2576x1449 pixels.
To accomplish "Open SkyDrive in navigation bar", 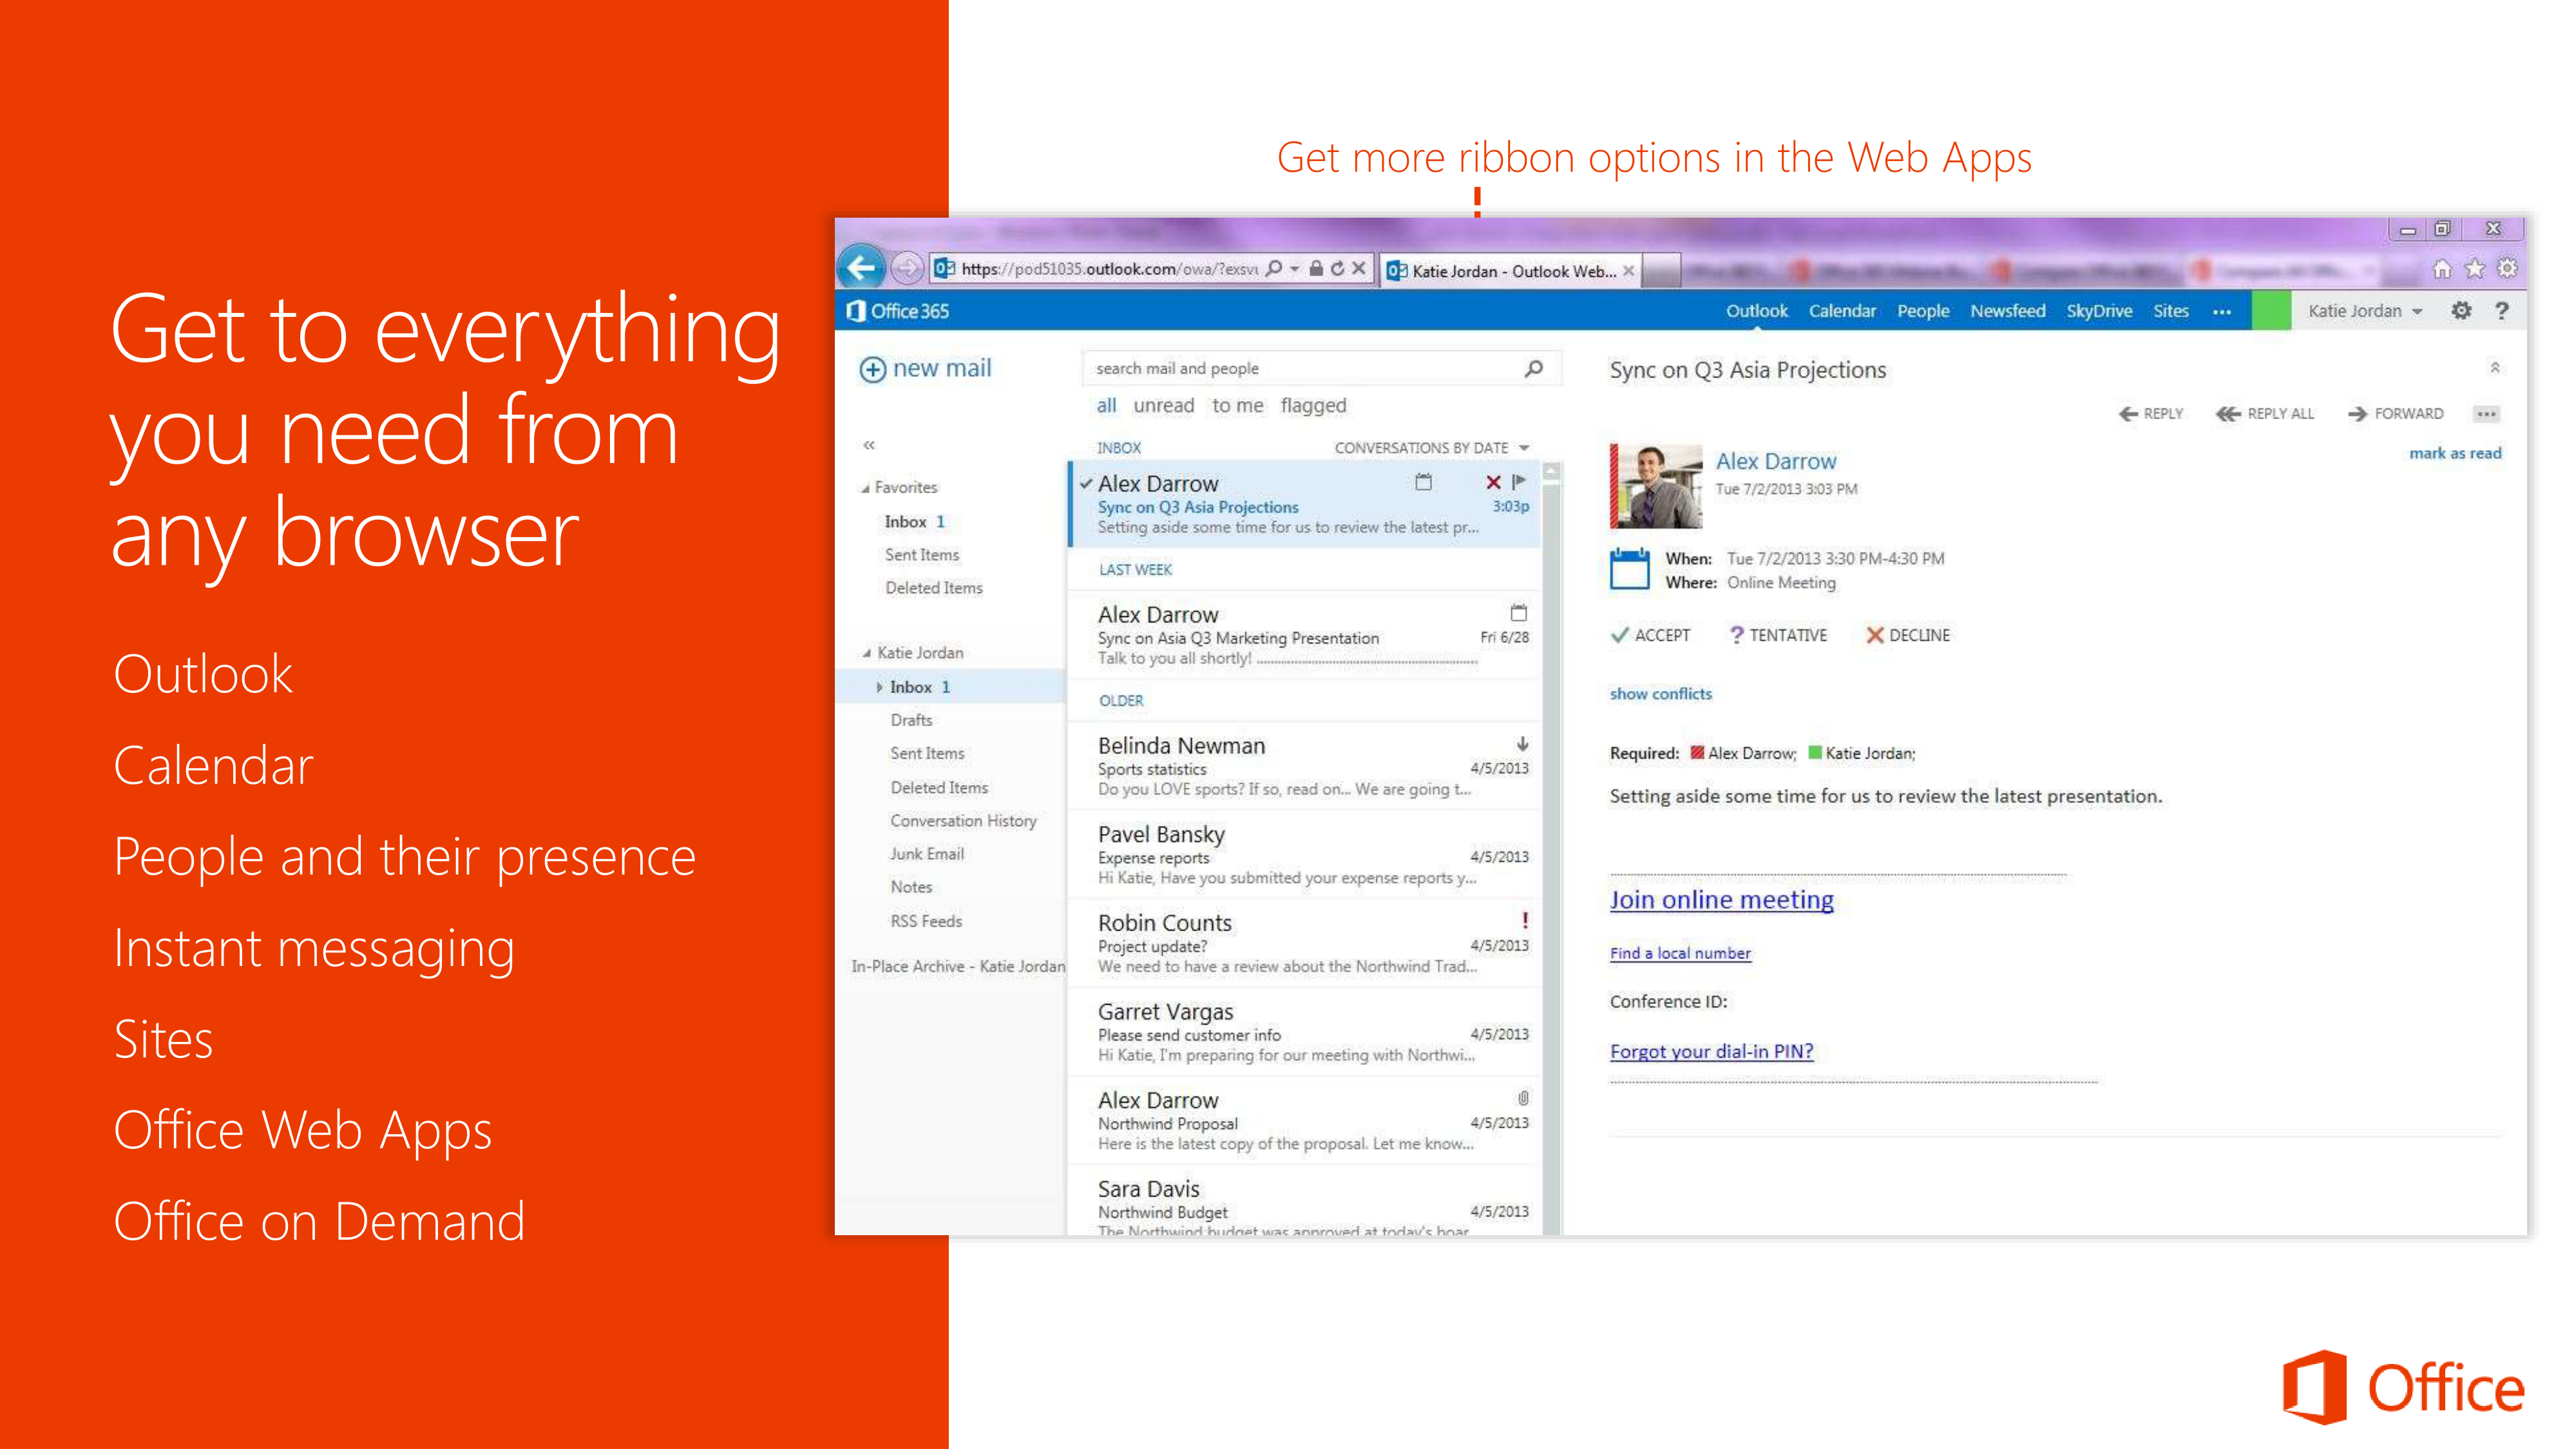I will click(x=2099, y=311).
